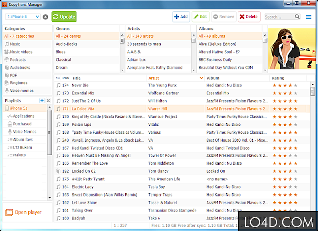
Task: Select All - 24 genres
Action: [87, 36]
